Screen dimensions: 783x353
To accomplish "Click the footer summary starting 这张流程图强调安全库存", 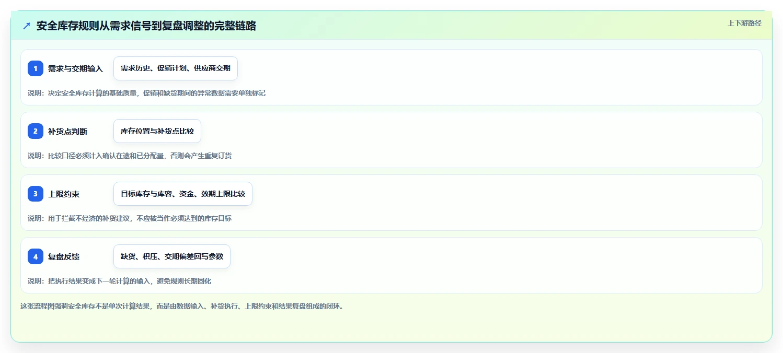I will click(182, 306).
